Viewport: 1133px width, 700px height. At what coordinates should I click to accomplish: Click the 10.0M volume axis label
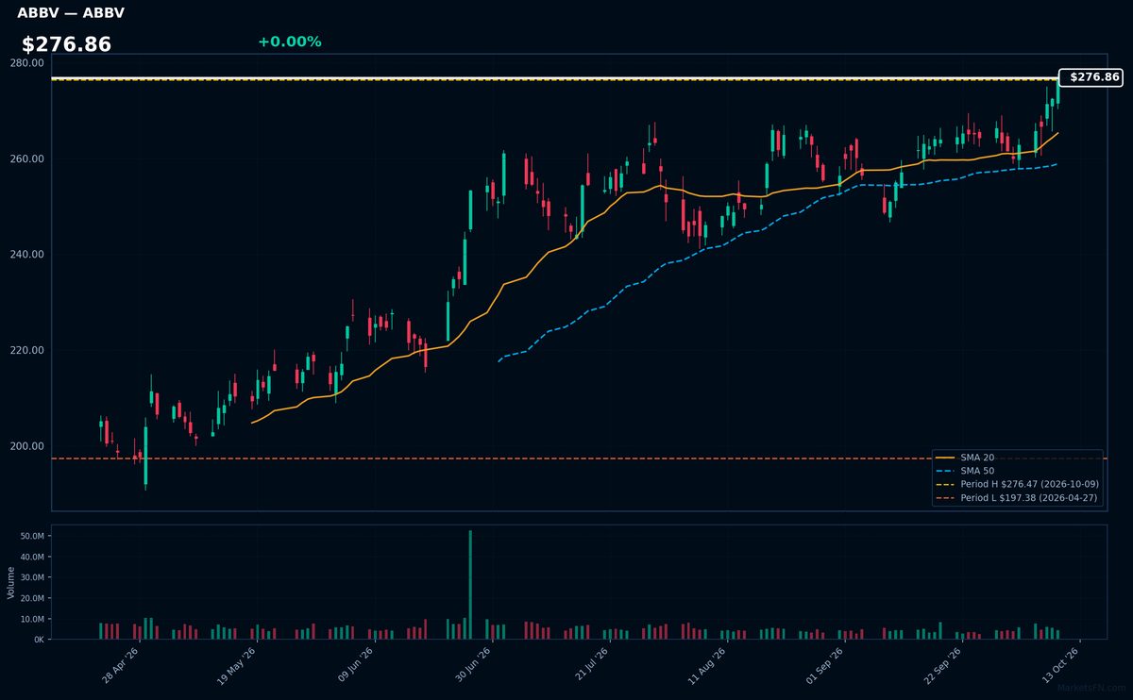pos(31,619)
